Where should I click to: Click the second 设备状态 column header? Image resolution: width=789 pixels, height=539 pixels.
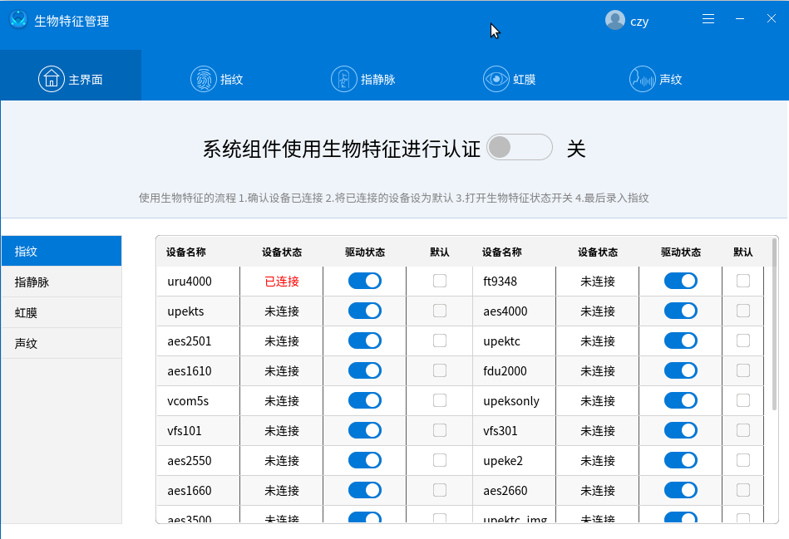598,252
